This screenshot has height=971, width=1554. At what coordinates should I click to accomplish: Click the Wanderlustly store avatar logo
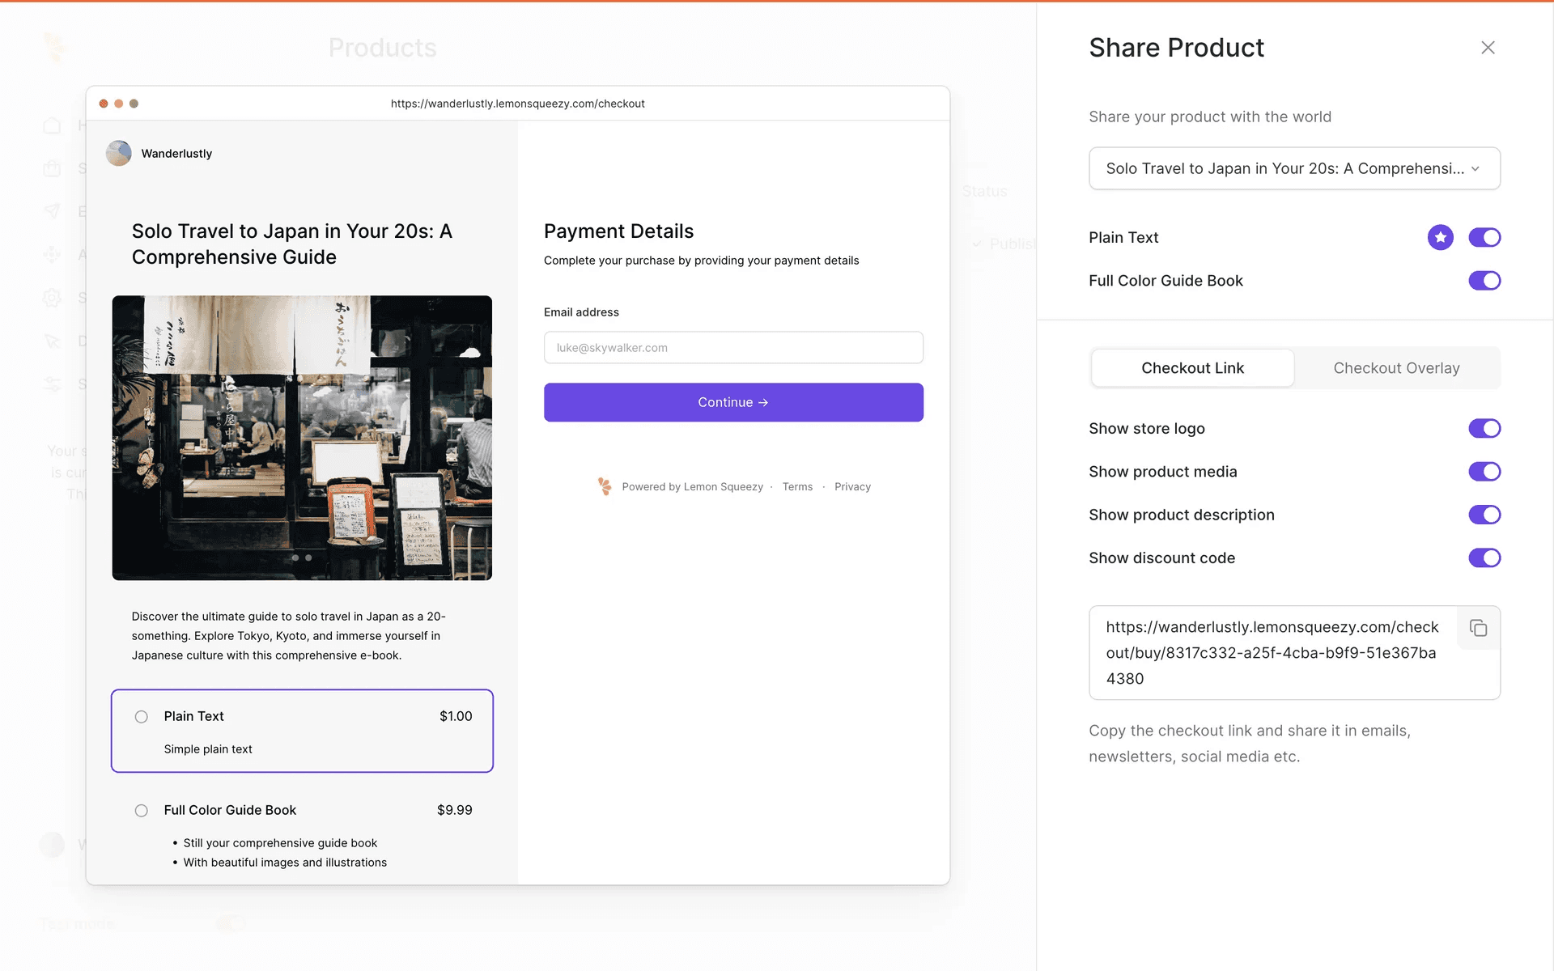(119, 153)
